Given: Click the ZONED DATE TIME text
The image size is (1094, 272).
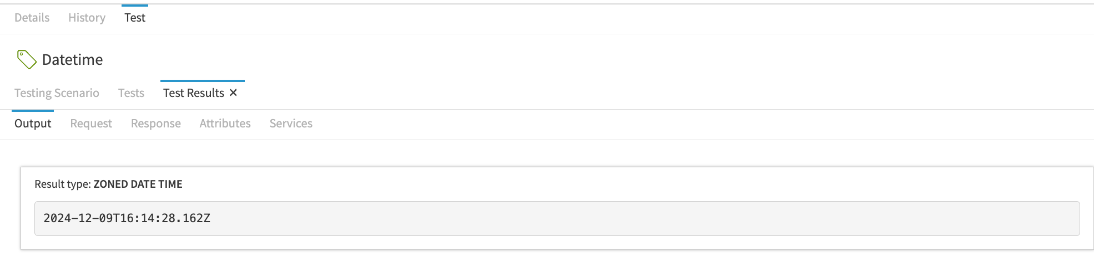Looking at the screenshot, I should pyautogui.click(x=138, y=184).
